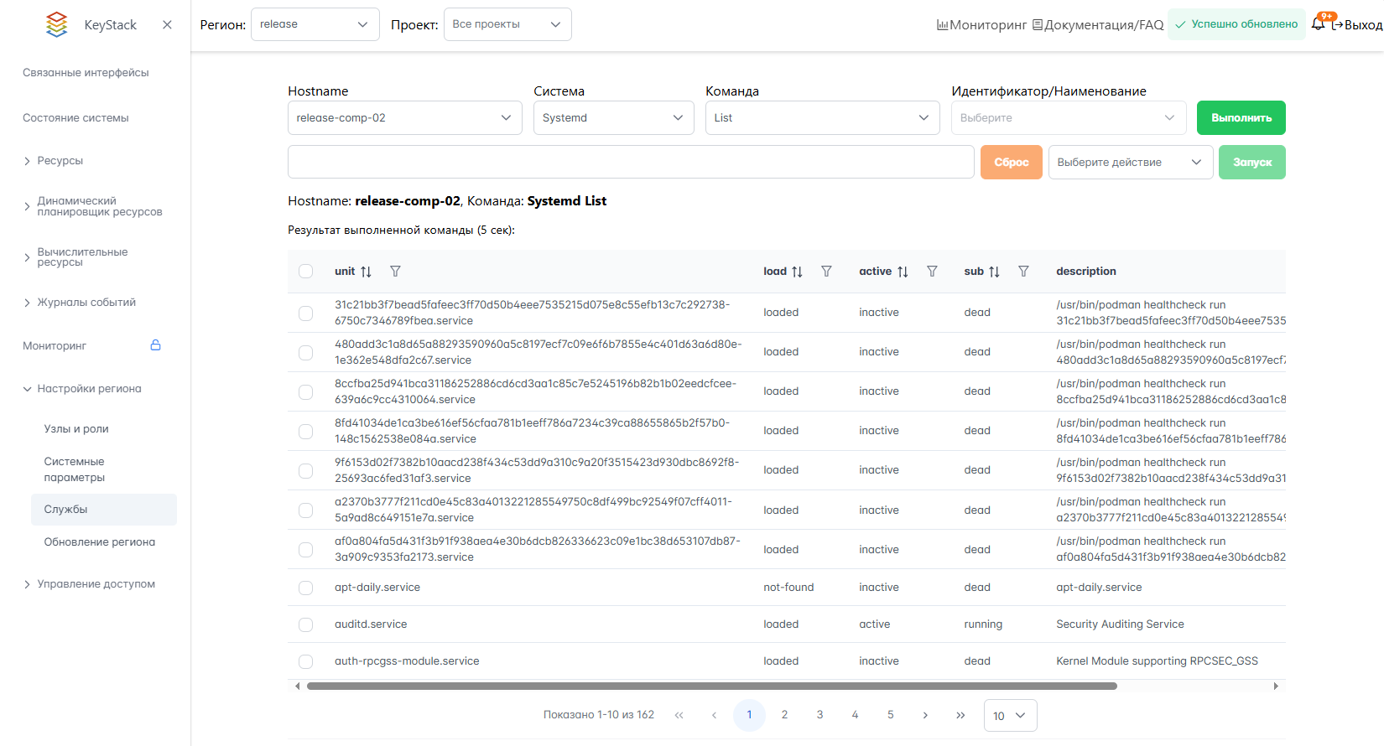1384x746 pixels.
Task: Click the lock icon beside Мониторинг
Action: coord(155,345)
